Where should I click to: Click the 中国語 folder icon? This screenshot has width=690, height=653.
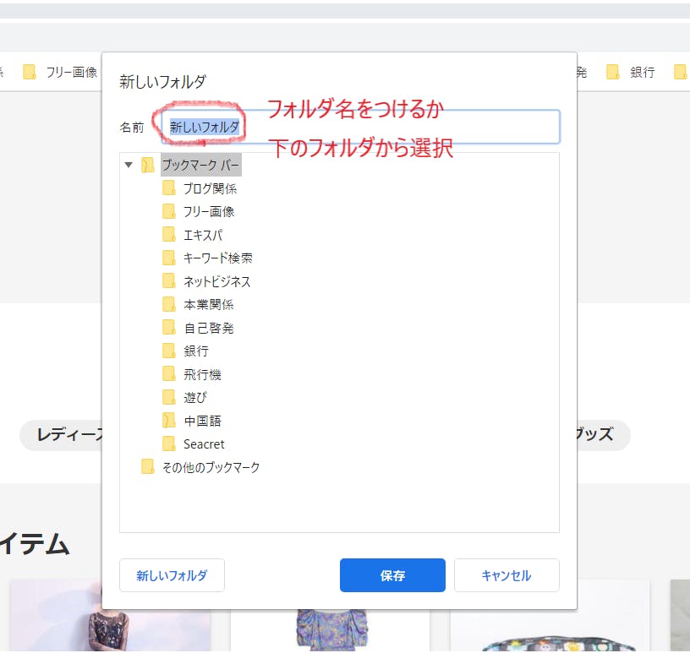(169, 421)
